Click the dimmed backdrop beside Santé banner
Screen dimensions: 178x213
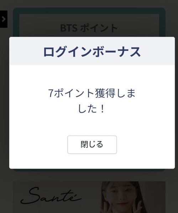pos(172,197)
